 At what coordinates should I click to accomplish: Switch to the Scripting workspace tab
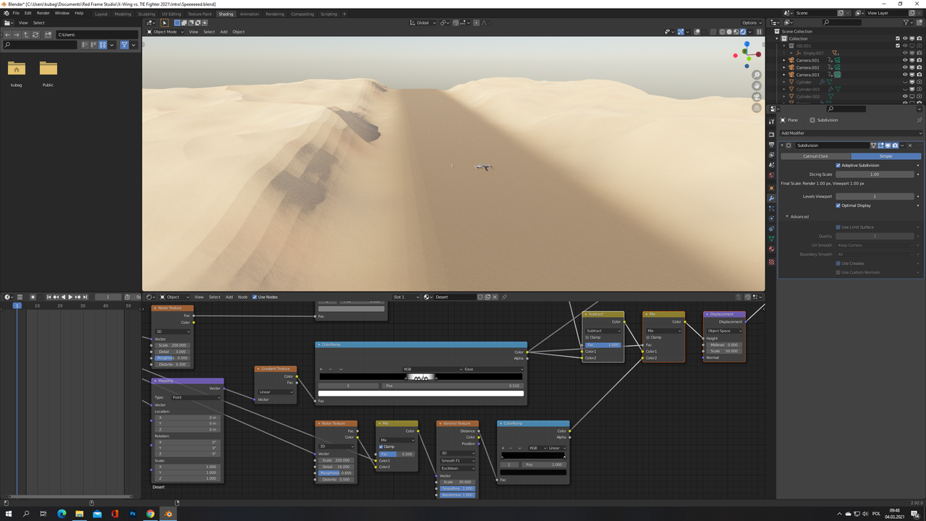click(328, 14)
